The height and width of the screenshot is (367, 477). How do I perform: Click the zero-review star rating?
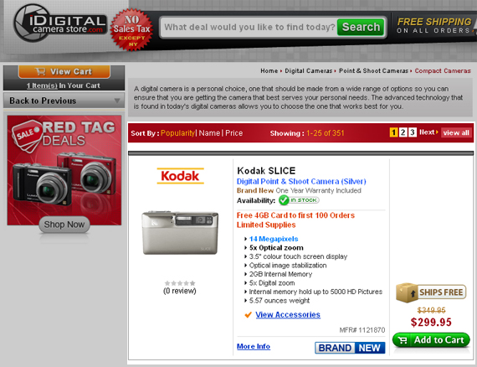click(180, 283)
